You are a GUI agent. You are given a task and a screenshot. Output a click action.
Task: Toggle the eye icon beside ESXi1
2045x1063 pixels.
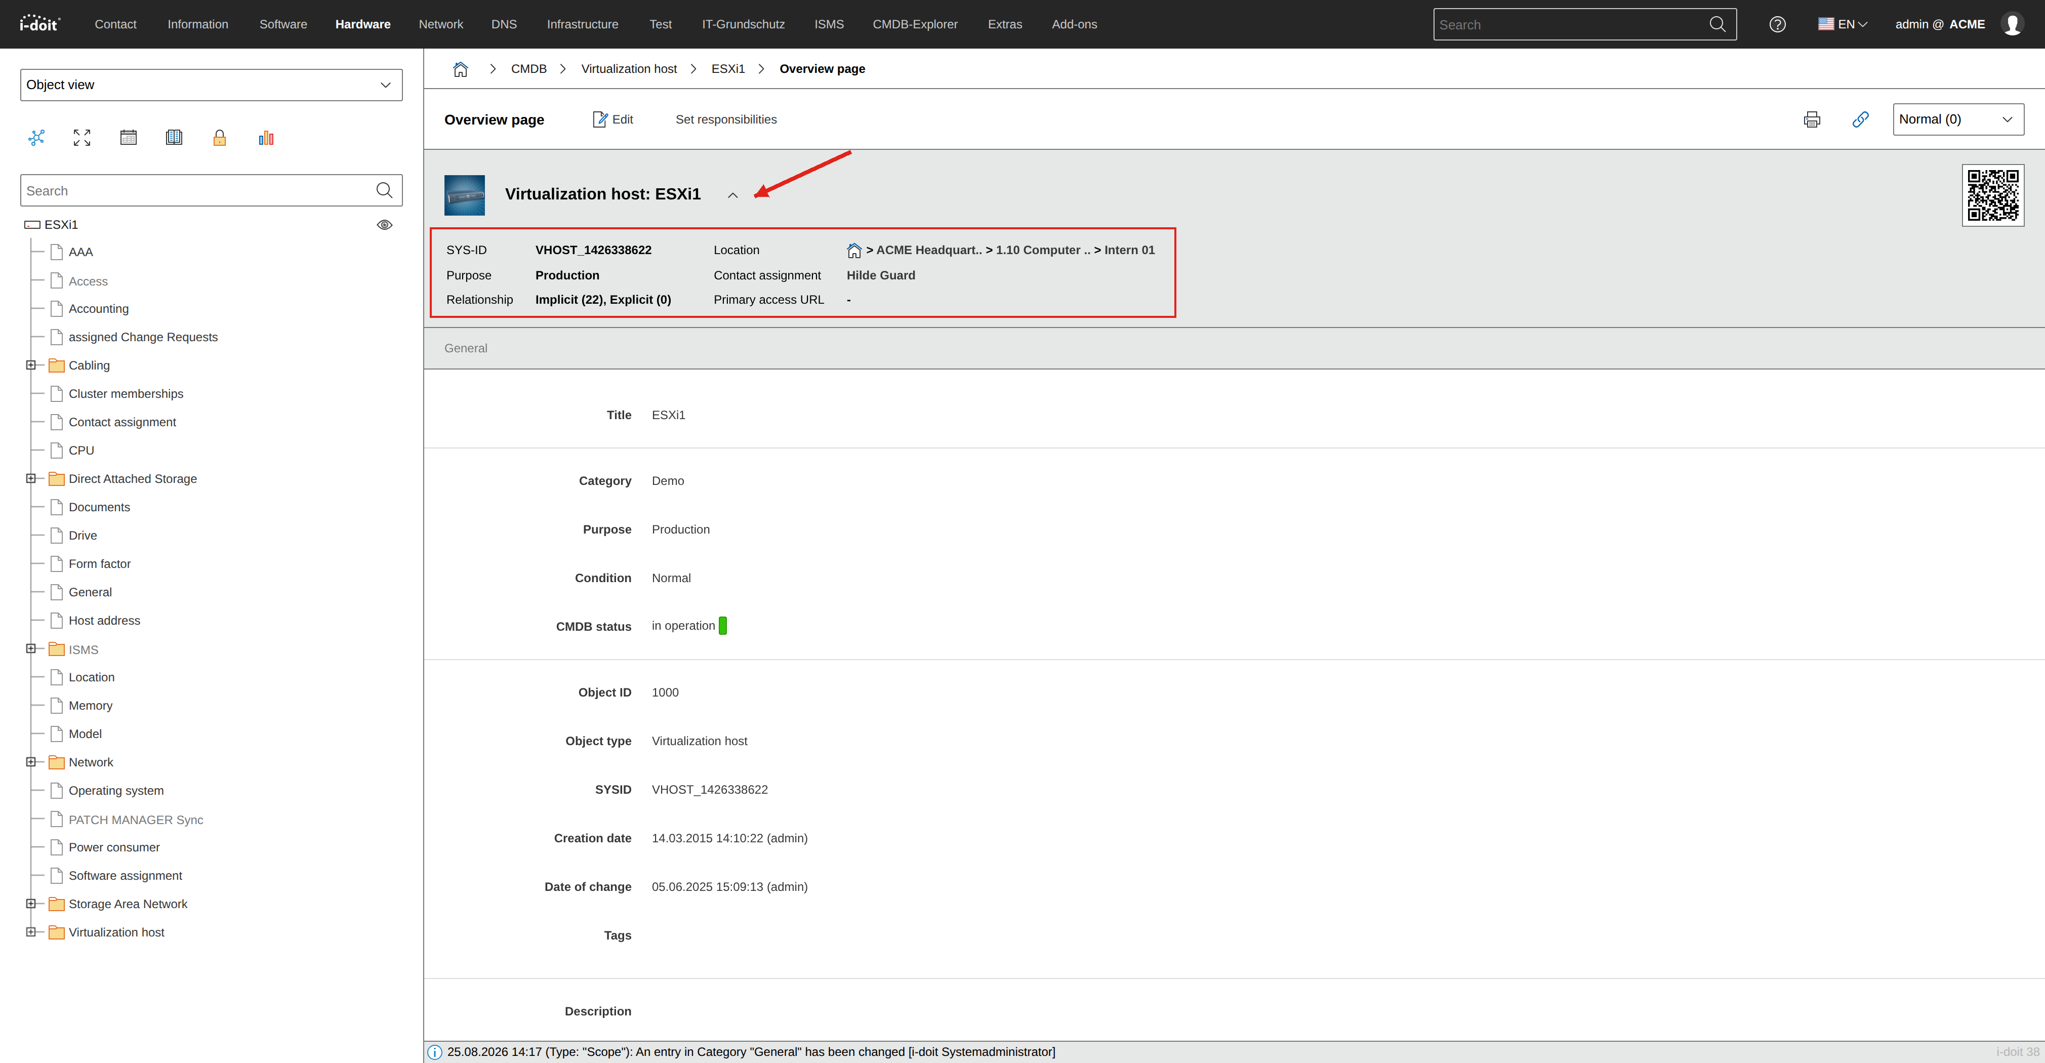384,225
